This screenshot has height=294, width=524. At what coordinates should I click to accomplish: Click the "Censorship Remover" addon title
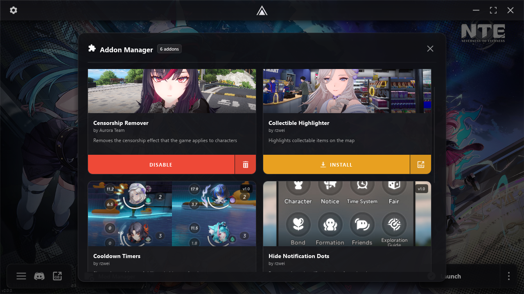pos(121,123)
